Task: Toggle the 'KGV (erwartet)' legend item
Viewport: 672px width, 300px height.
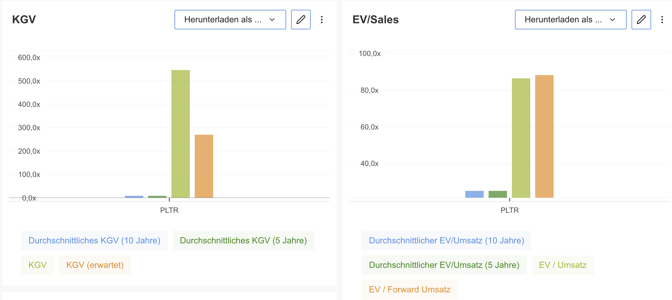Action: 95,265
